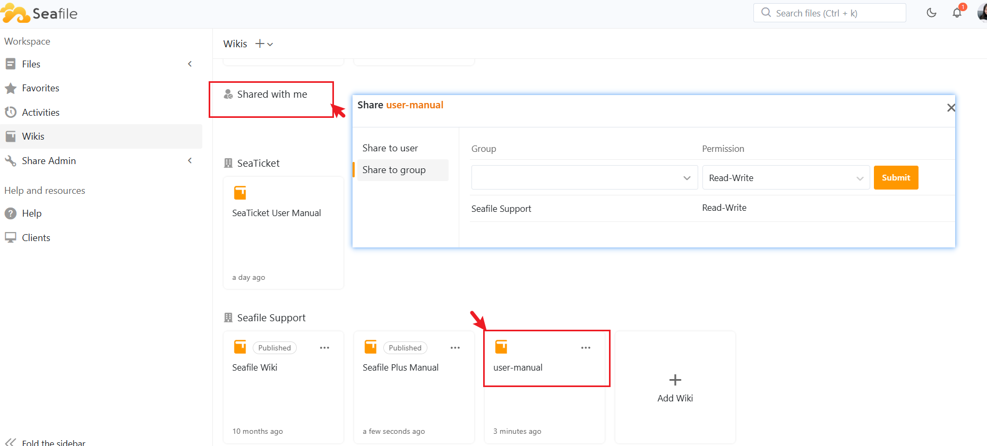Switch to Share to user tab
The height and width of the screenshot is (446, 987).
click(390, 148)
